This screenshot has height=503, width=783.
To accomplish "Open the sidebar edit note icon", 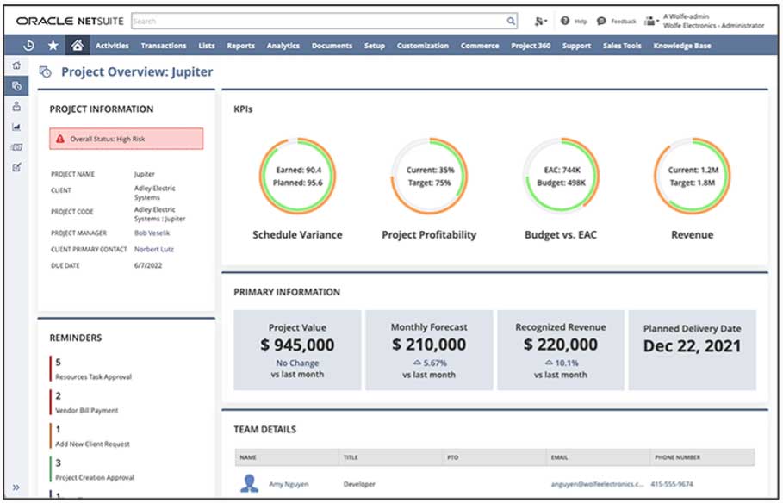I will 16,167.
